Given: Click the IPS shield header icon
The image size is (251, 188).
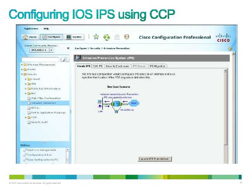Looking at the screenshot, I should [x=78, y=58].
